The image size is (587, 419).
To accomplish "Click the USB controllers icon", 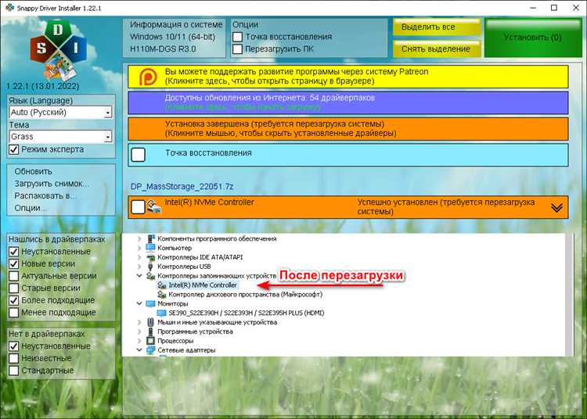I will (150, 267).
